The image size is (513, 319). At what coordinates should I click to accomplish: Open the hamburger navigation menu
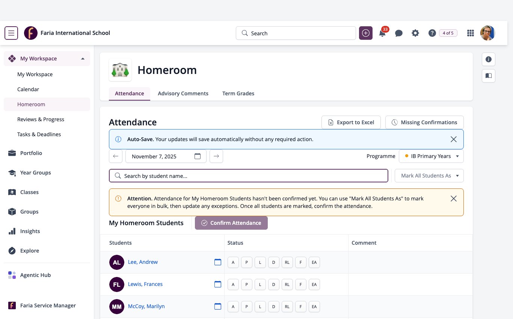click(11, 33)
